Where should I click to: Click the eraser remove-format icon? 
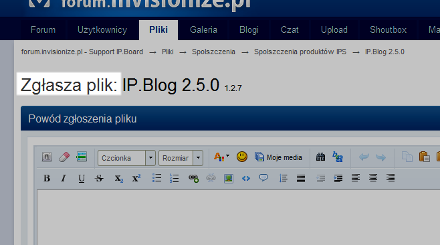64,157
